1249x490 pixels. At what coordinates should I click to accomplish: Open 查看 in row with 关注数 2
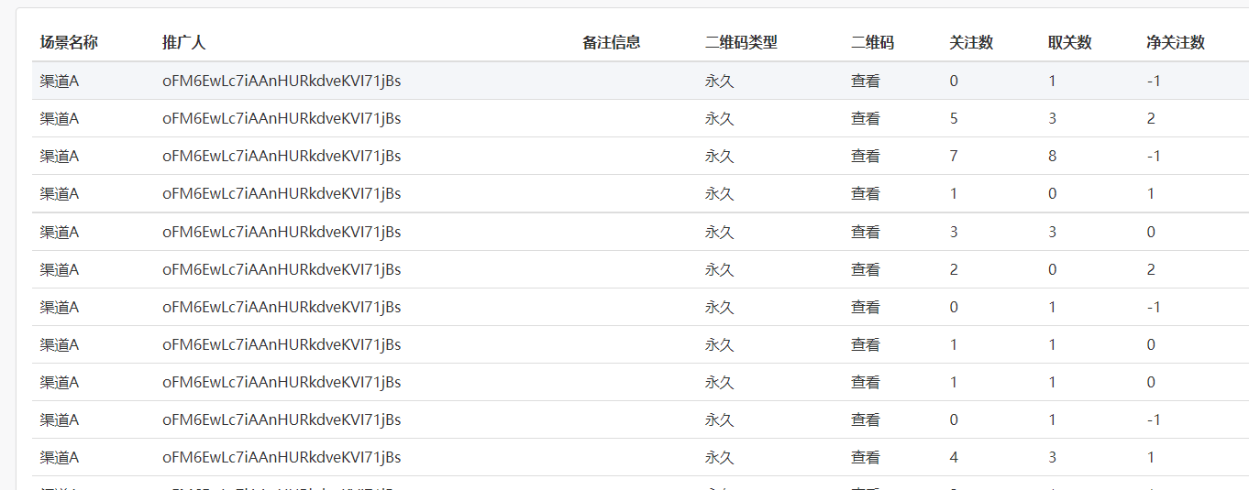point(866,269)
